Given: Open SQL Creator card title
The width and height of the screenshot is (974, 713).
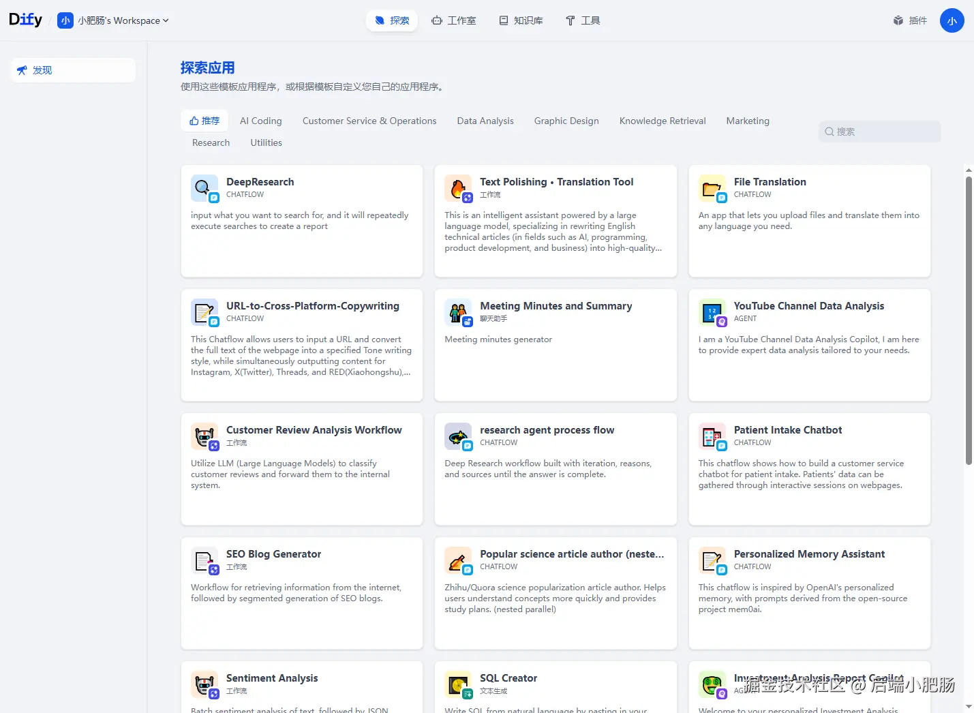Looking at the screenshot, I should pos(508,678).
